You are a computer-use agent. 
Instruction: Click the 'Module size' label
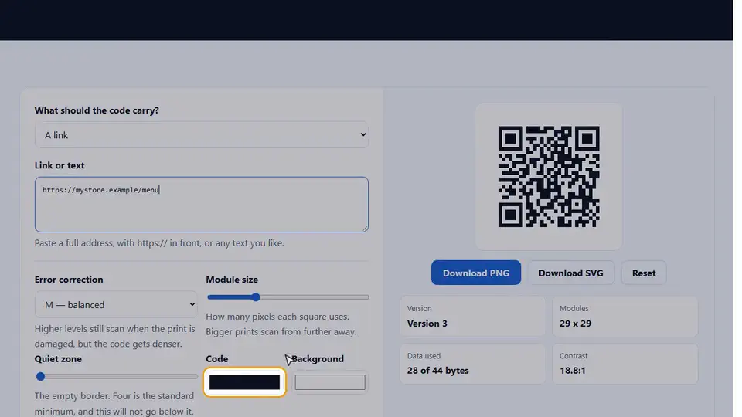pyautogui.click(x=232, y=280)
